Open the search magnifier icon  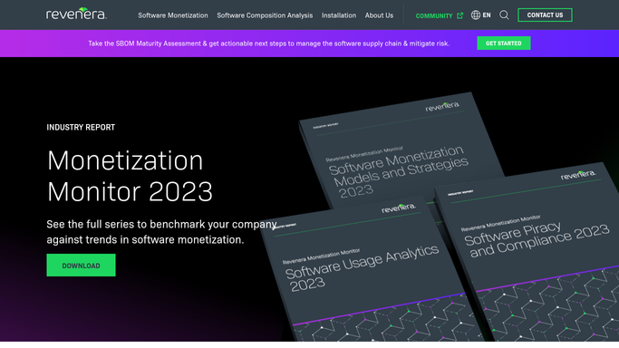tap(504, 15)
